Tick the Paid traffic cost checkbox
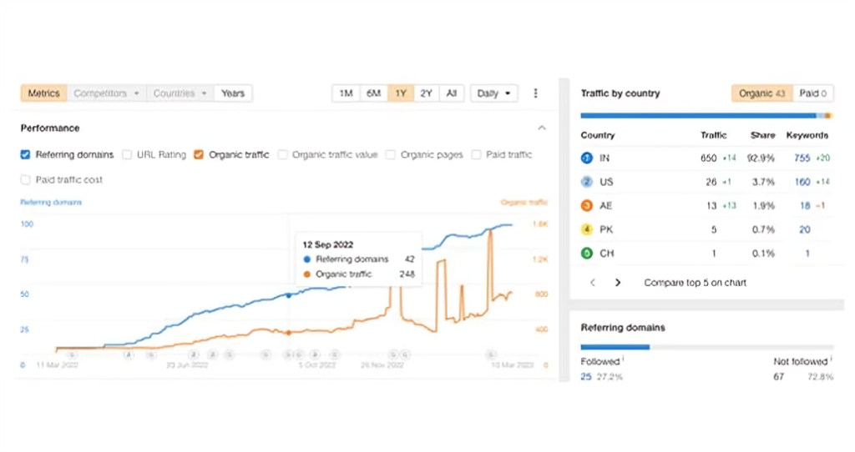This screenshot has width=855, height=452. point(25,179)
